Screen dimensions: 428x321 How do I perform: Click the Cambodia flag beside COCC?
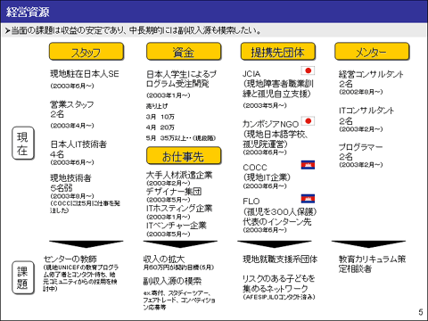(x=308, y=165)
